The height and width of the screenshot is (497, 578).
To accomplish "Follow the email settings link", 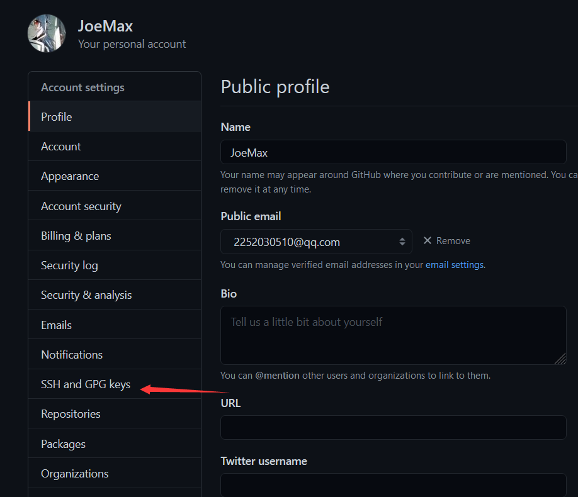I will coord(455,265).
